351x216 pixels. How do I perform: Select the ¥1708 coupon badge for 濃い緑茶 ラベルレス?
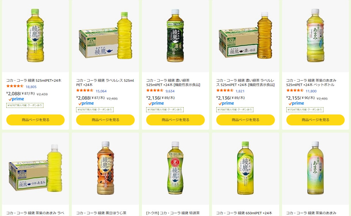click(235, 110)
